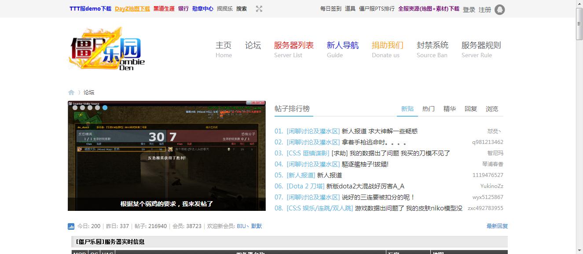583x254 pixels.
Task: Switch to 回复 ranking tab
Action: (x=471, y=109)
